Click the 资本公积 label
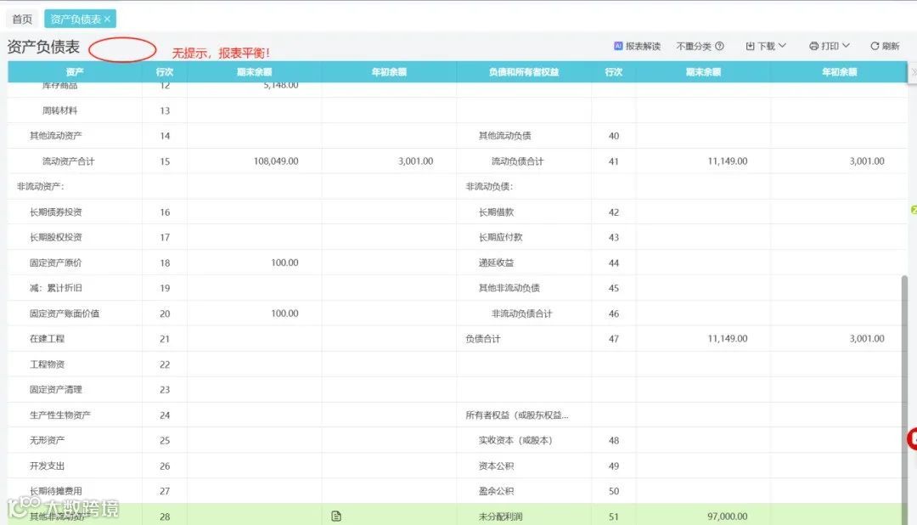Screen dimensions: 917x525 [496, 466]
